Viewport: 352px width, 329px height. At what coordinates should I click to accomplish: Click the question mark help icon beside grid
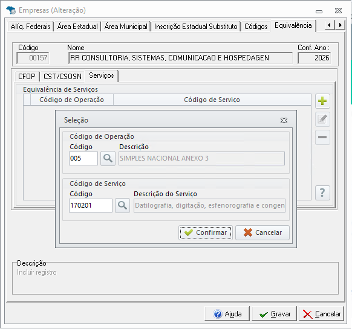(x=322, y=193)
